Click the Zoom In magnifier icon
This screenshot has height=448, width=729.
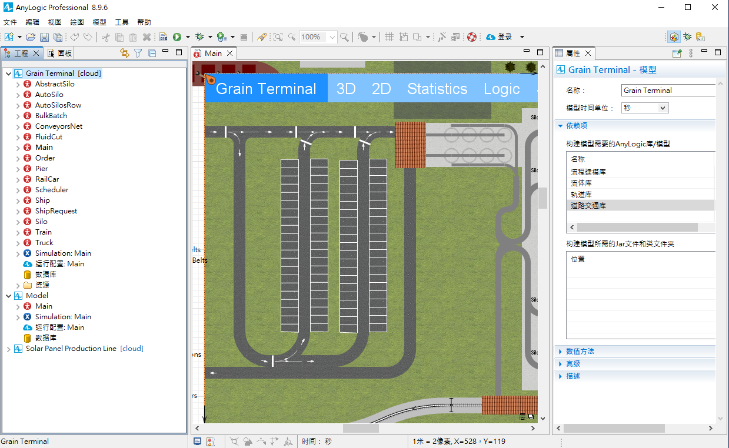344,37
